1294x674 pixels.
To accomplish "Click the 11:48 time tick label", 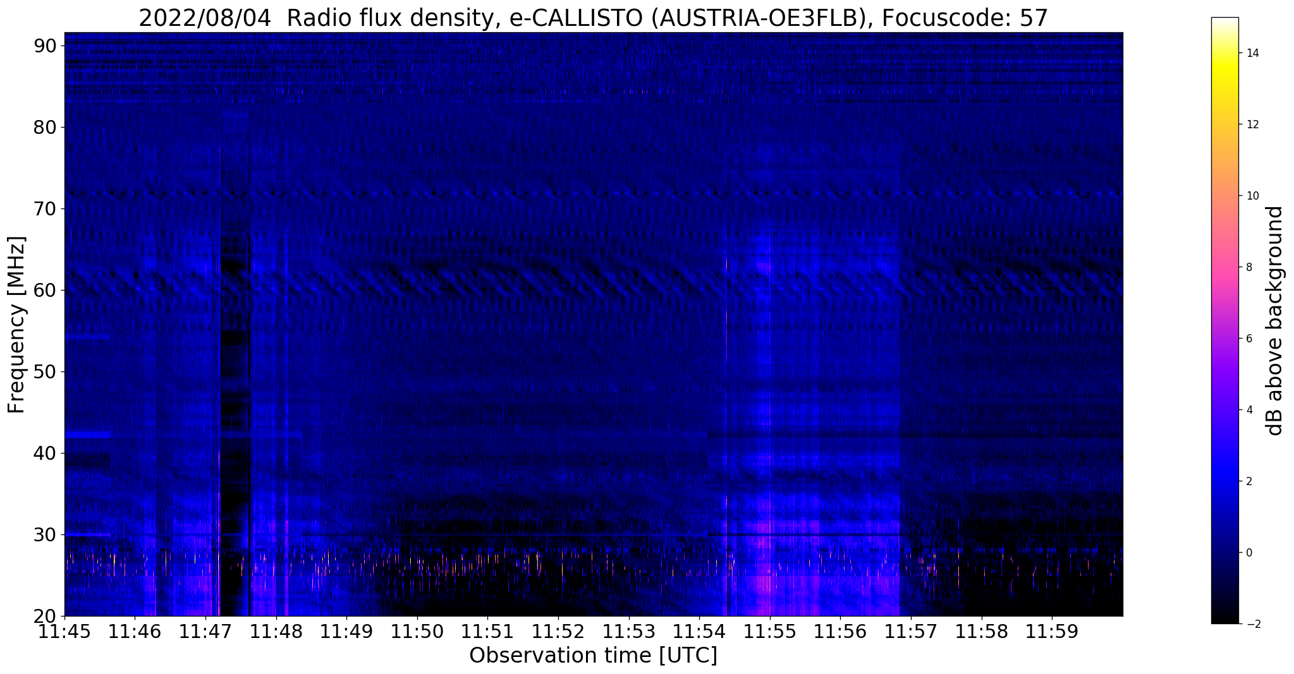I will coord(276,631).
